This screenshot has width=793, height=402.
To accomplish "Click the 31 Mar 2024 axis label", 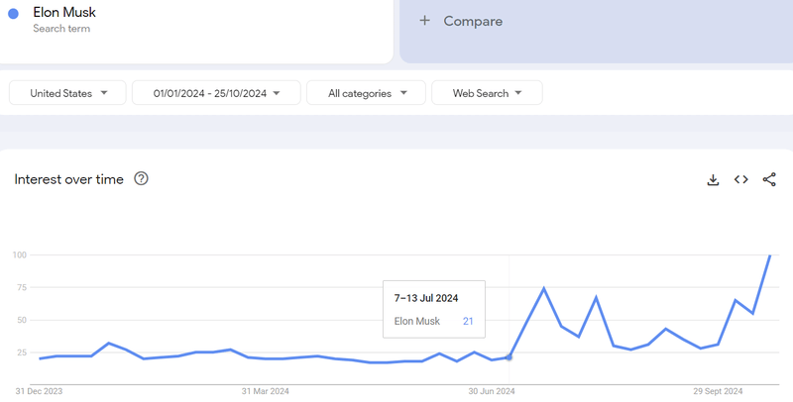I will click(x=266, y=391).
